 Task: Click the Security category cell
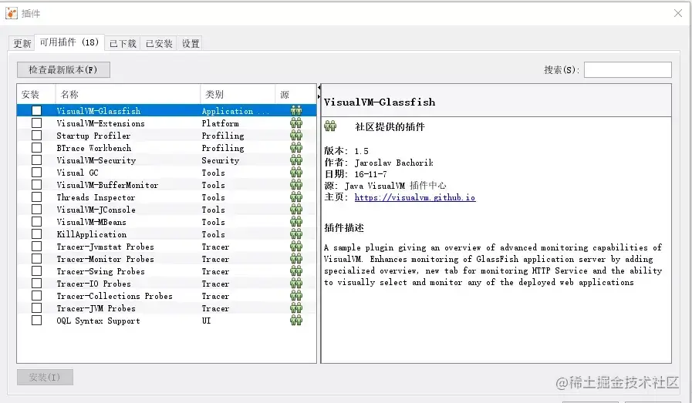[x=220, y=160]
